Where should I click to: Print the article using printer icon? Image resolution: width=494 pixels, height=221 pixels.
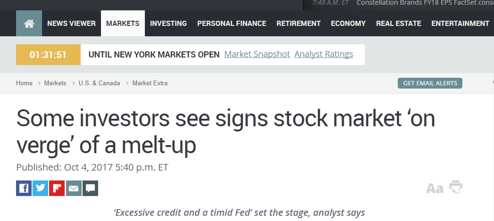(456, 187)
